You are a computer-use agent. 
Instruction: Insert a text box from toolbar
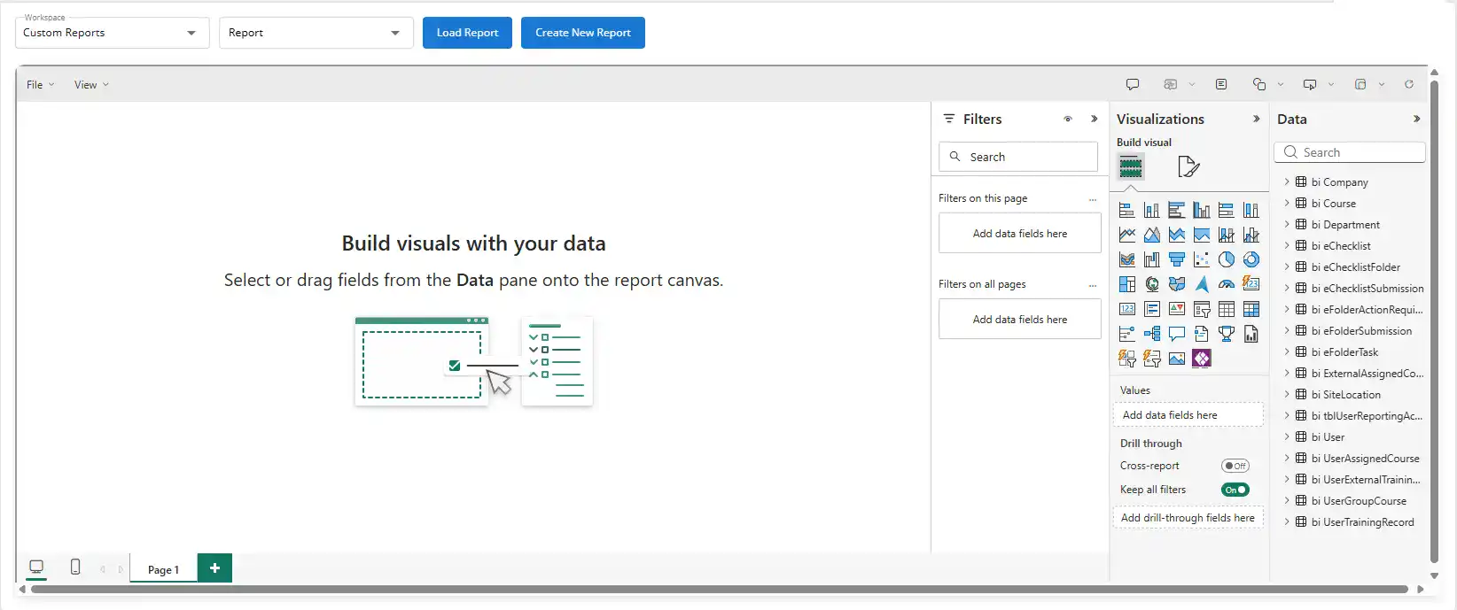1221,84
